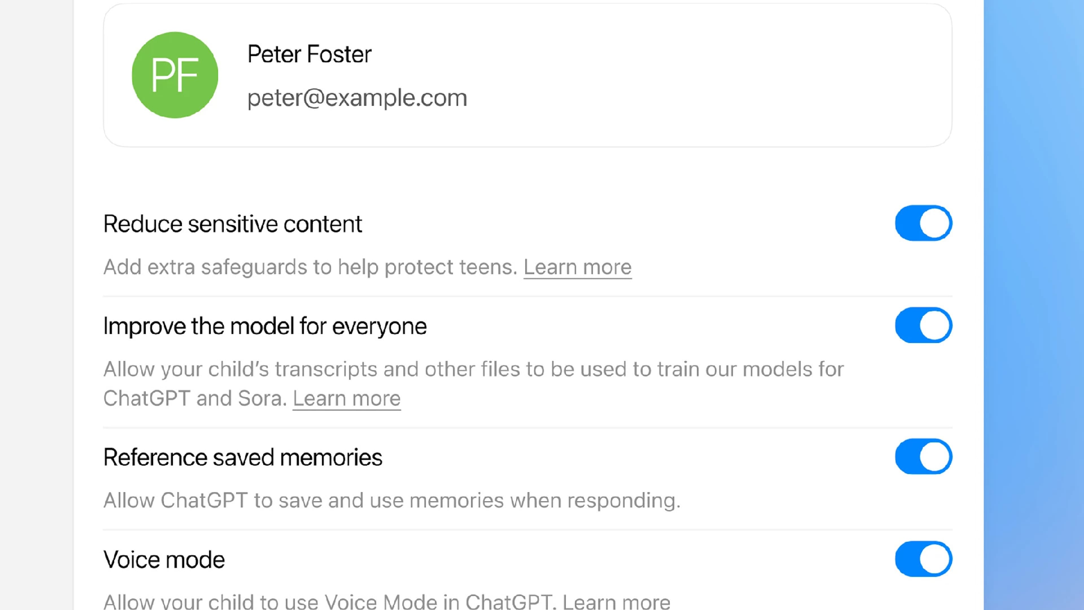Click the green PF avatar circle
Viewport: 1084px width, 610px height.
[x=175, y=75]
